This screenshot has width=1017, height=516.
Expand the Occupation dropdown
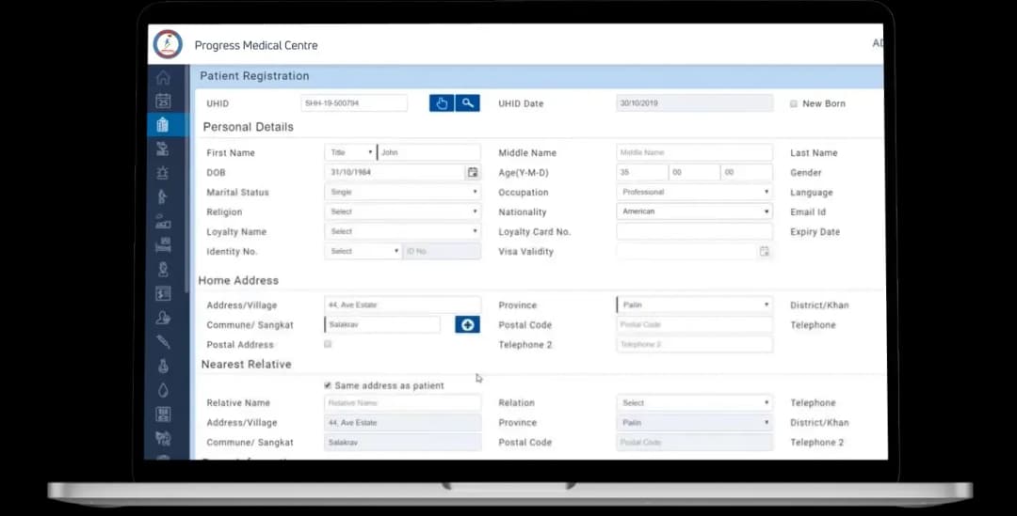coord(694,193)
